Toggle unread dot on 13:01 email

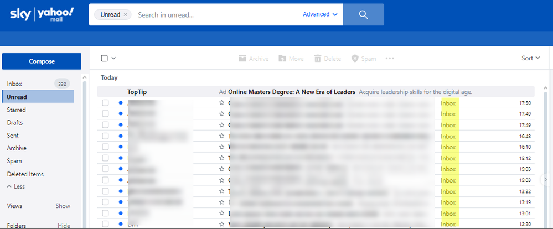121,213
